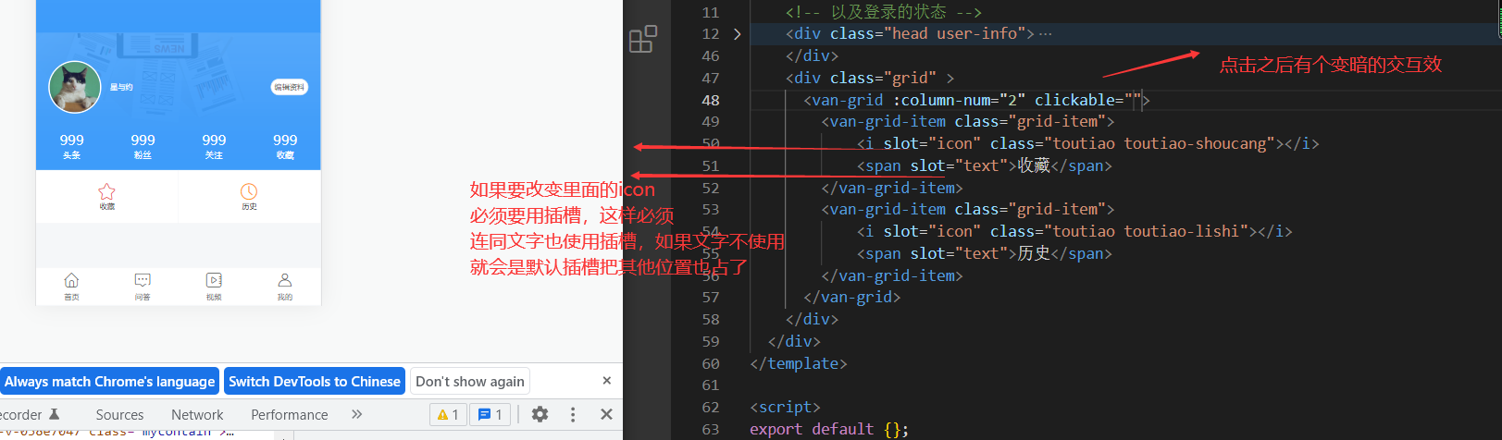Click the Don't show again button
This screenshot has width=1502, height=440.
pos(470,382)
